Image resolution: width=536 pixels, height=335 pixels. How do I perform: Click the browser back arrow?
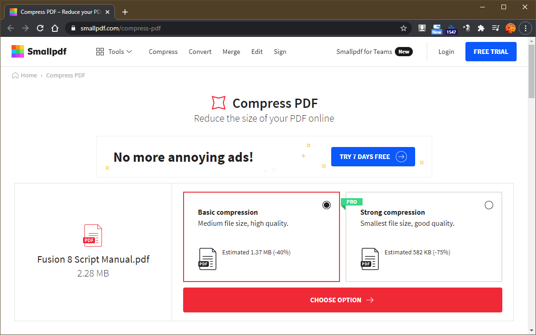(x=11, y=29)
